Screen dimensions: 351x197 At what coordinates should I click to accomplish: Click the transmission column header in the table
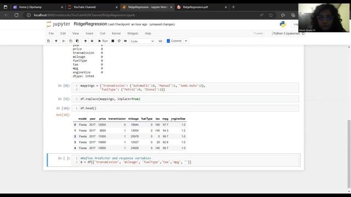point(117,119)
